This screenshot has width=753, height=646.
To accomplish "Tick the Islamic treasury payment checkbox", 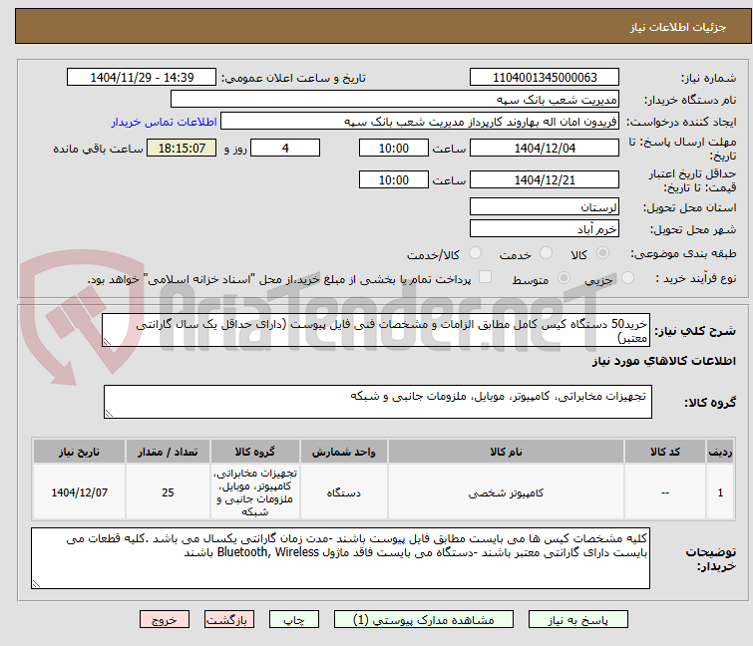I will pos(486,276).
